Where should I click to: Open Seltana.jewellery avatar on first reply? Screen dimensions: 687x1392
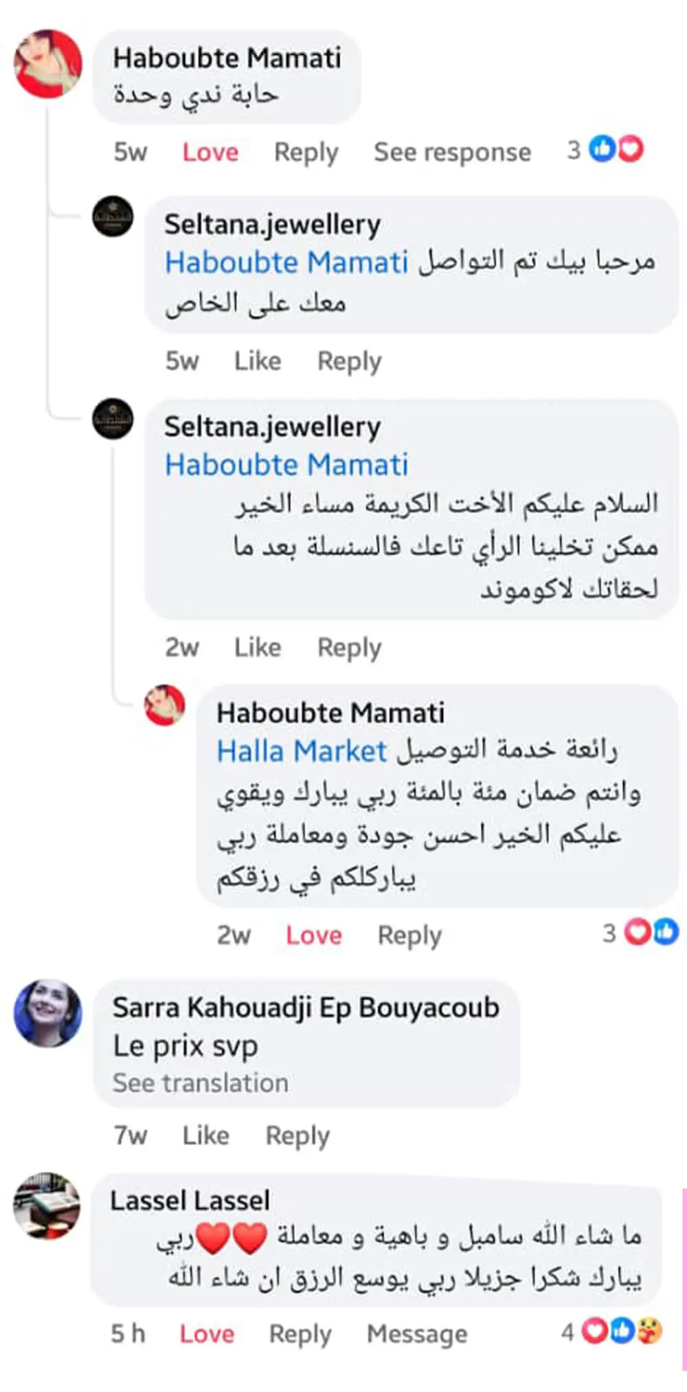113,217
